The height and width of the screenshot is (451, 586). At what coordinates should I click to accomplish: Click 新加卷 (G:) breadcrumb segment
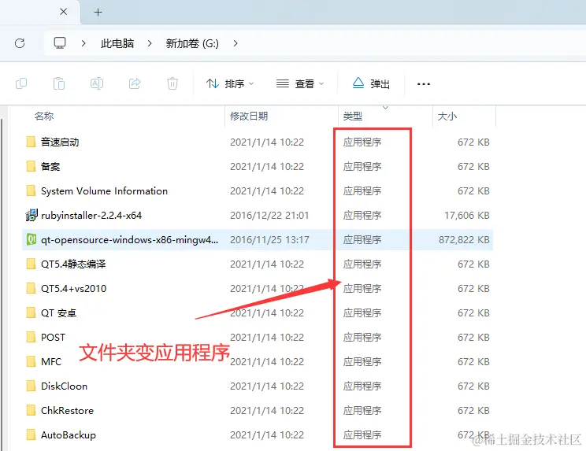pos(192,43)
